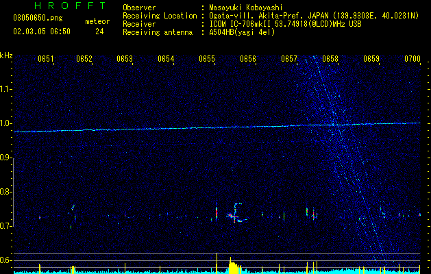Click the 0652 time marker

point(84,59)
